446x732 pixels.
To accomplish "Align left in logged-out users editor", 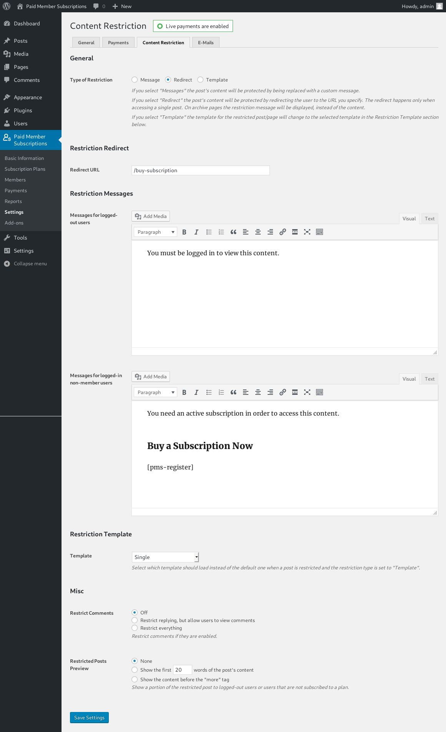I will click(246, 232).
